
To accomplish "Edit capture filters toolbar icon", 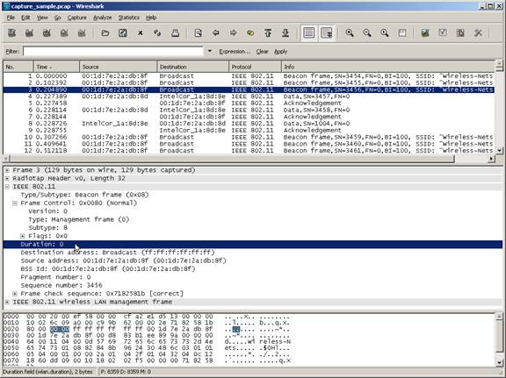I will pos(425,32).
